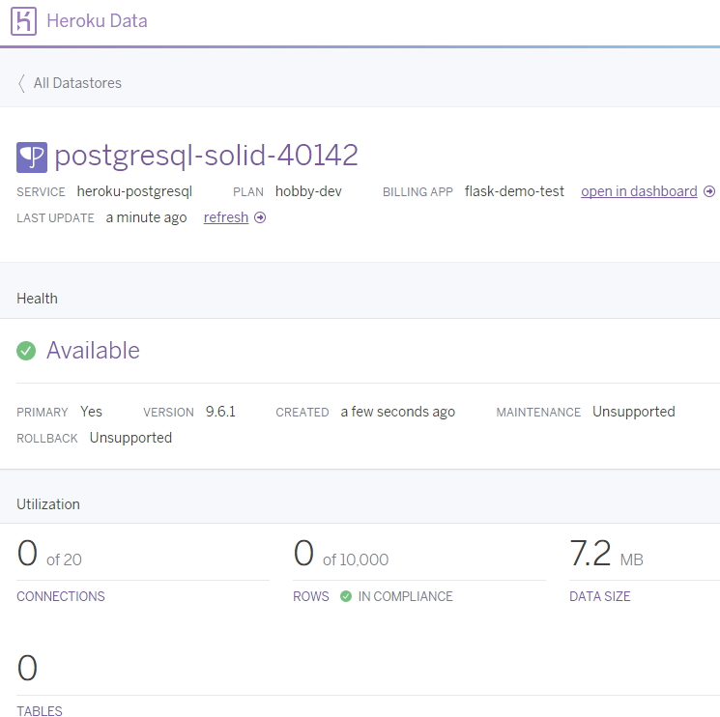
Task: Refresh the datastore info
Action: point(226,217)
